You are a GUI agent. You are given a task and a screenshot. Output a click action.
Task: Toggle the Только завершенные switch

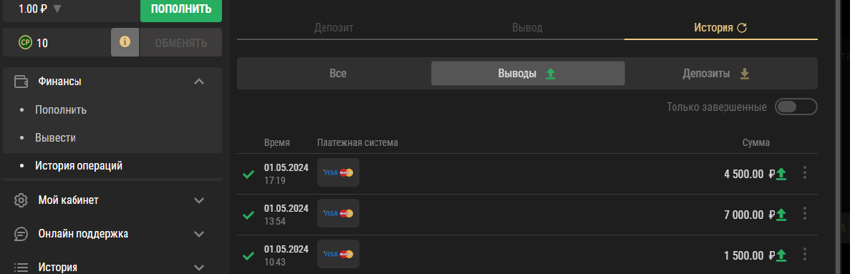[796, 107]
